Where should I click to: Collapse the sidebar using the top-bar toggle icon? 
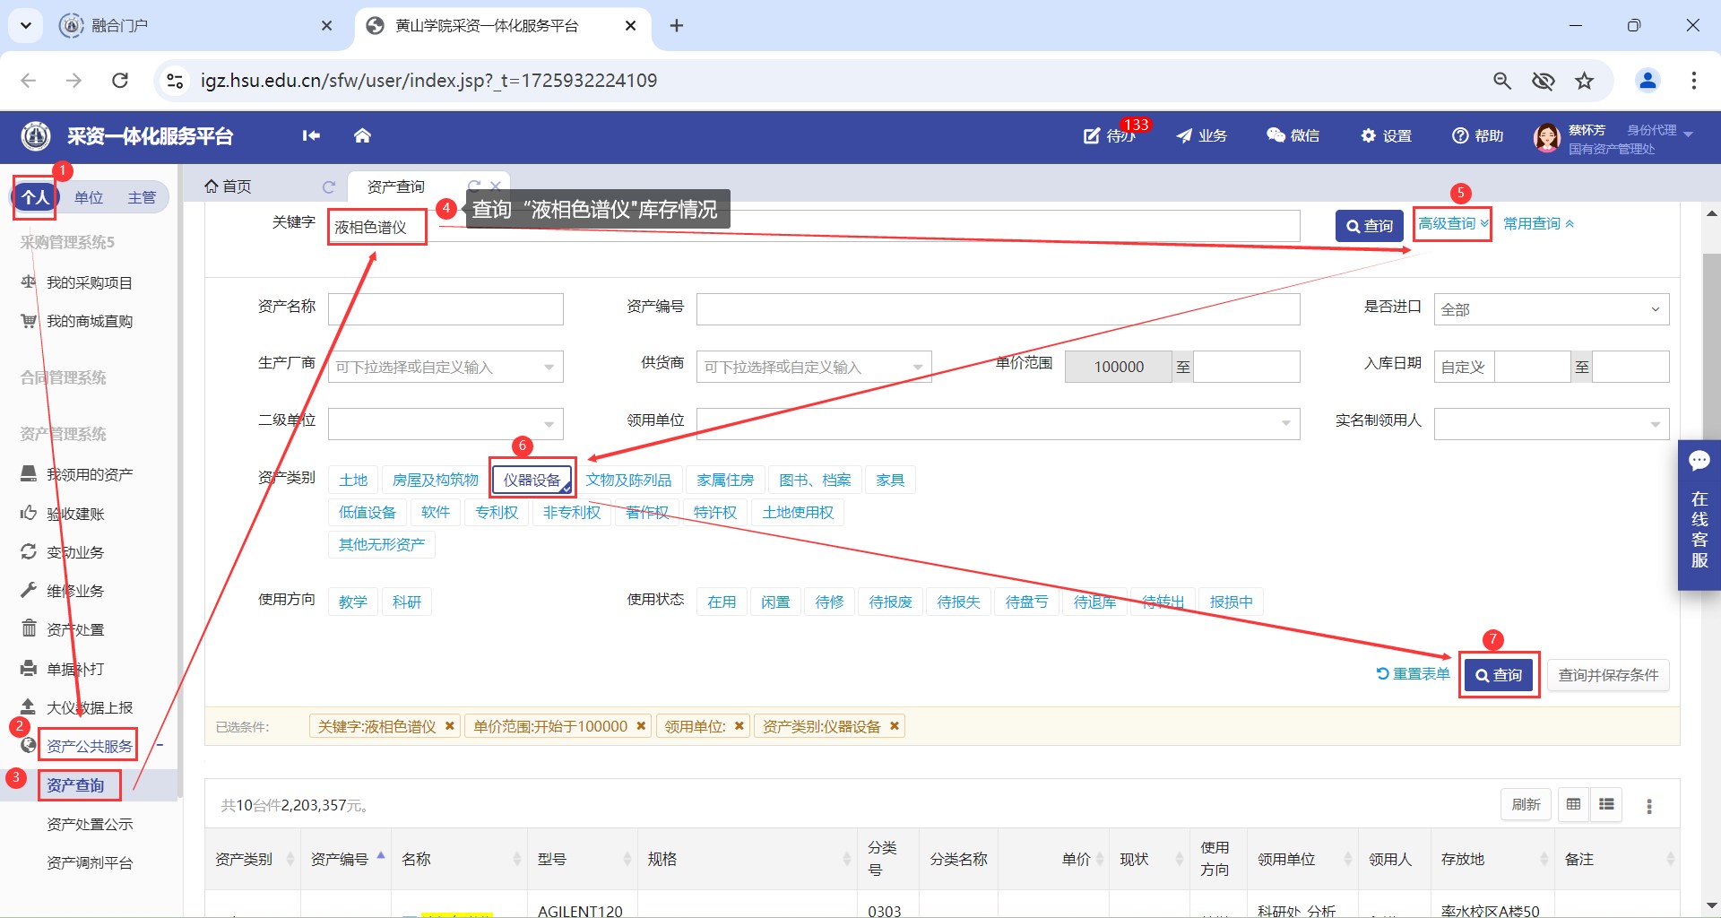pyautogui.click(x=311, y=135)
